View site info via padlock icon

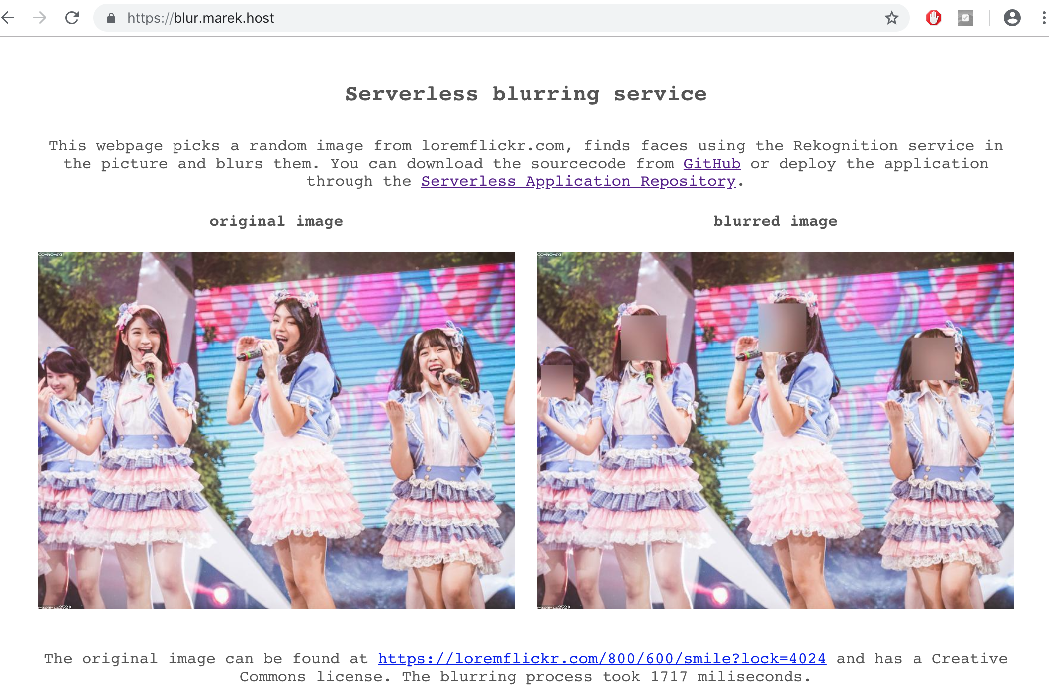point(111,18)
